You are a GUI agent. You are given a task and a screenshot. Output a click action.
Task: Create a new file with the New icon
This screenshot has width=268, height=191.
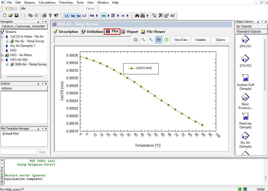[x=5, y=15]
